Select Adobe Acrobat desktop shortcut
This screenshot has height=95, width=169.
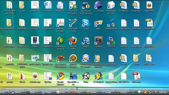tap(60, 23)
